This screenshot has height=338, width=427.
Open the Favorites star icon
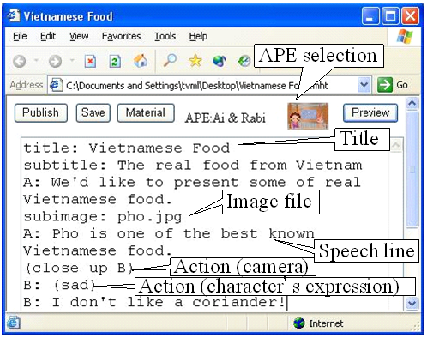pyautogui.click(x=195, y=61)
